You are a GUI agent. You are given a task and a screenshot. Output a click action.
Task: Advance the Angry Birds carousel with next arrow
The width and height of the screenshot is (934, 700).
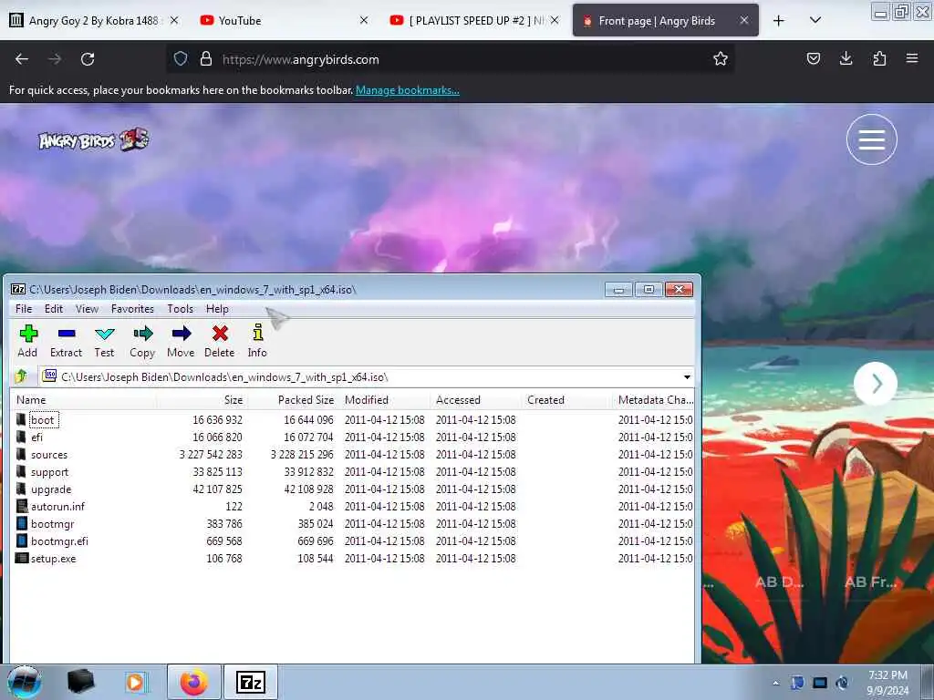coord(876,384)
